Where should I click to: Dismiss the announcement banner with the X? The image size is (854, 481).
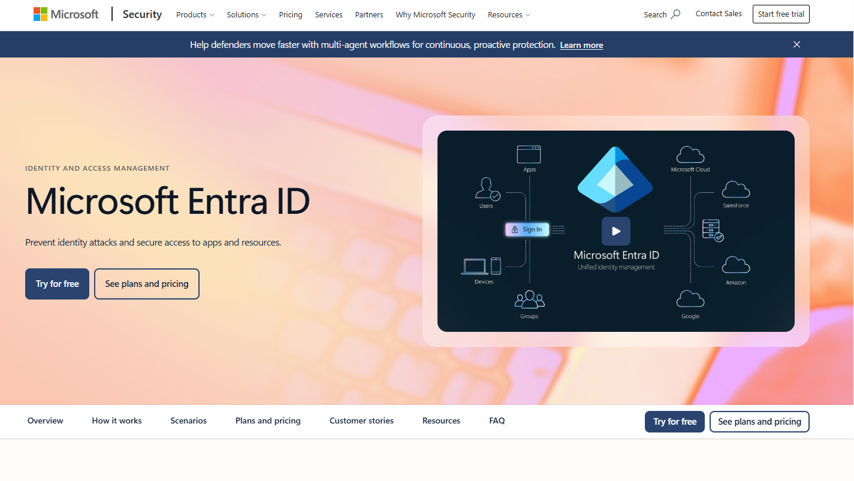click(x=796, y=44)
